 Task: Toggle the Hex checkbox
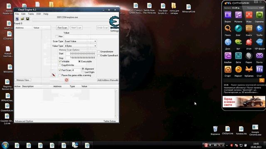pyautogui.click(x=57, y=36)
